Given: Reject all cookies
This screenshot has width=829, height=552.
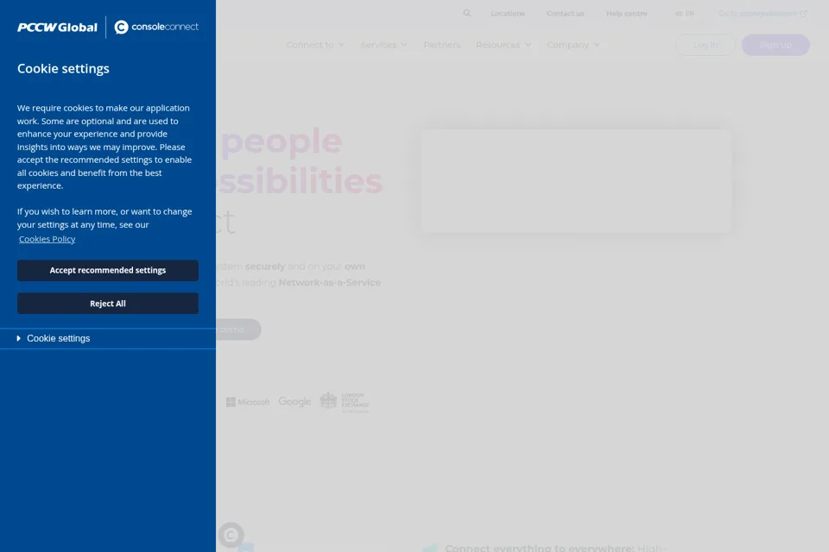Looking at the screenshot, I should point(108,304).
